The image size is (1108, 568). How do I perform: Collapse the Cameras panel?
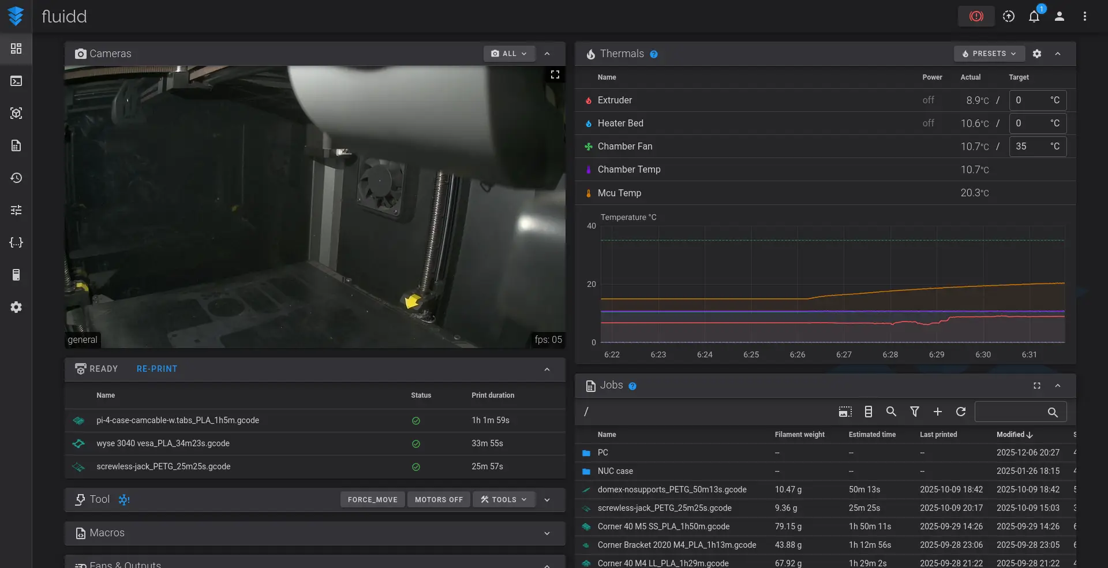pos(546,54)
